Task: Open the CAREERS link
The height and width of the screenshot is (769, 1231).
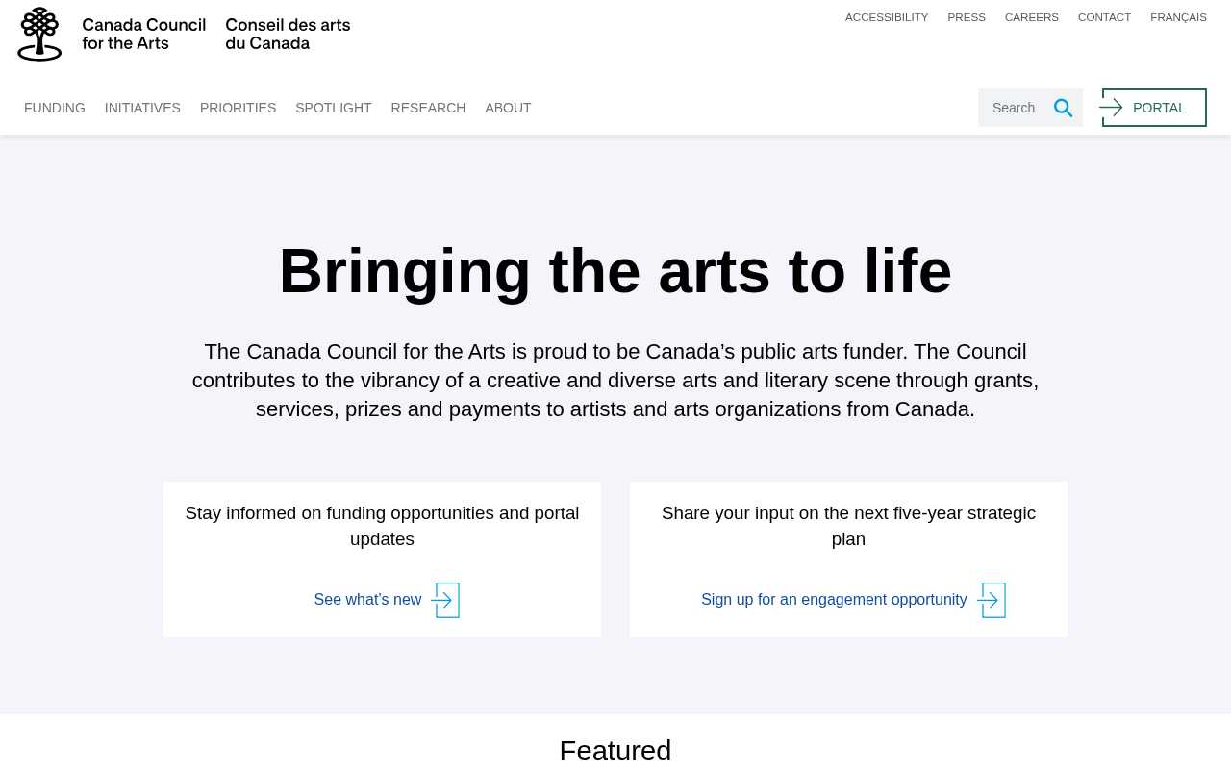Action: point(1031,17)
